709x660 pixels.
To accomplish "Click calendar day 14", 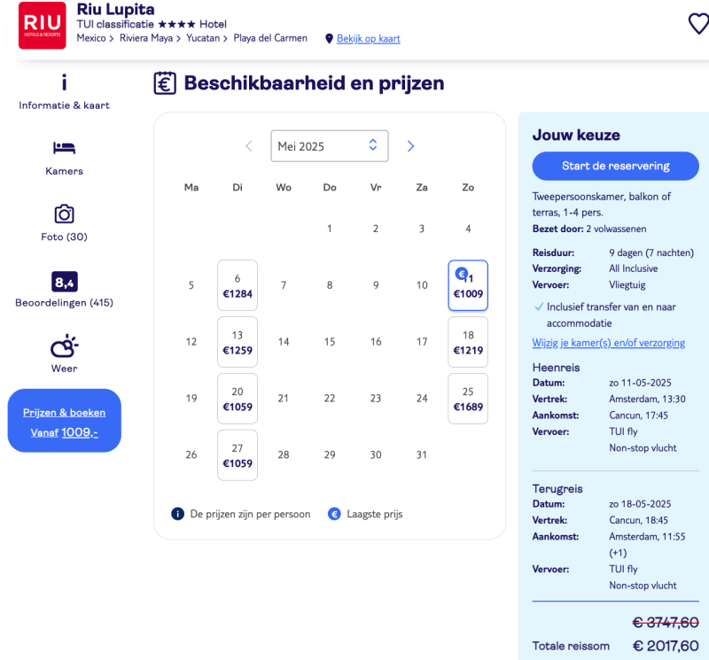I will click(x=284, y=342).
